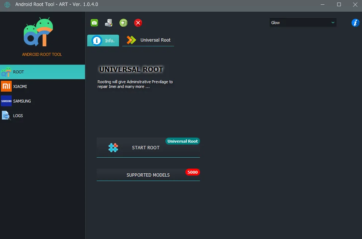This screenshot has width=362, height=239.
Task: Open the blue info icon at top right
Action: pos(355,23)
